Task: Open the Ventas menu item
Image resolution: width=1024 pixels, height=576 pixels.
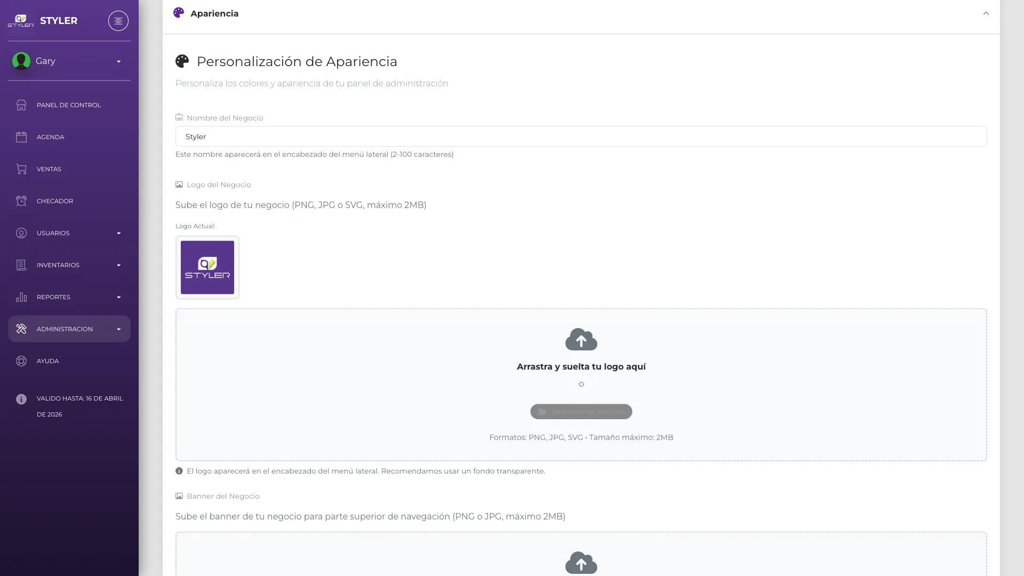Action: coord(69,169)
